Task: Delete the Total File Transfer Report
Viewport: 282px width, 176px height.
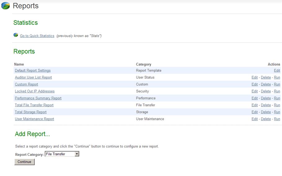Action: tap(266, 105)
